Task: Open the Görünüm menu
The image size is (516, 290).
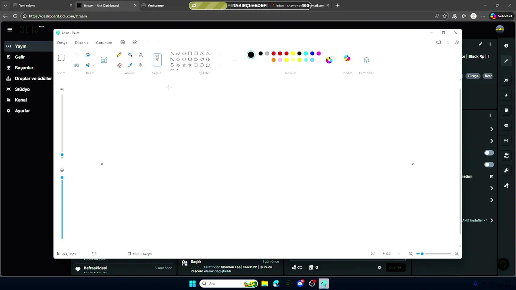Action: 104,43
